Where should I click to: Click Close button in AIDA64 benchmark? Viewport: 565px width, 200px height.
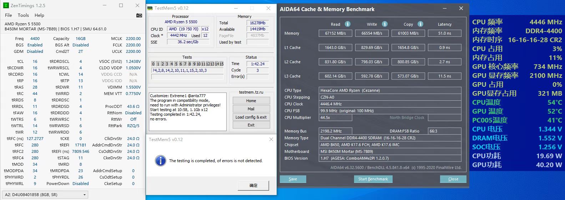pyautogui.click(x=453, y=179)
